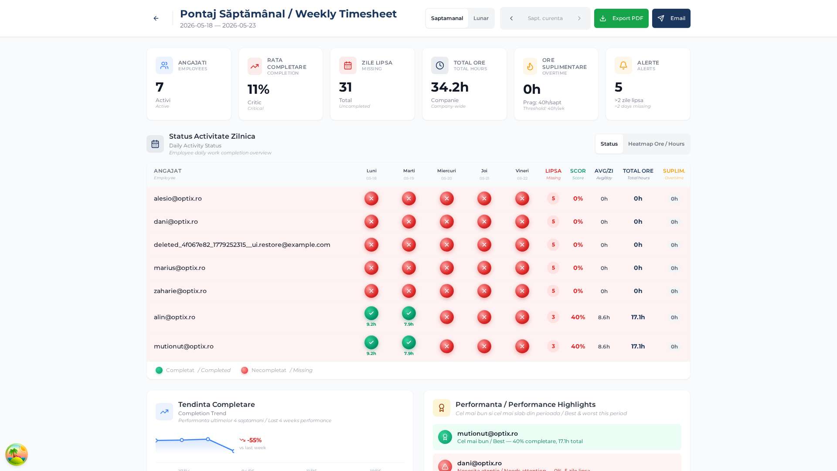
Task: Click the Tendinta Completare trend icon
Action: pyautogui.click(x=164, y=412)
